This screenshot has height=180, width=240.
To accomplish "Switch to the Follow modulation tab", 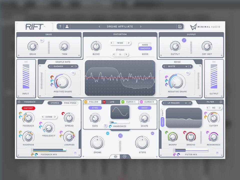I will coord(92,102).
